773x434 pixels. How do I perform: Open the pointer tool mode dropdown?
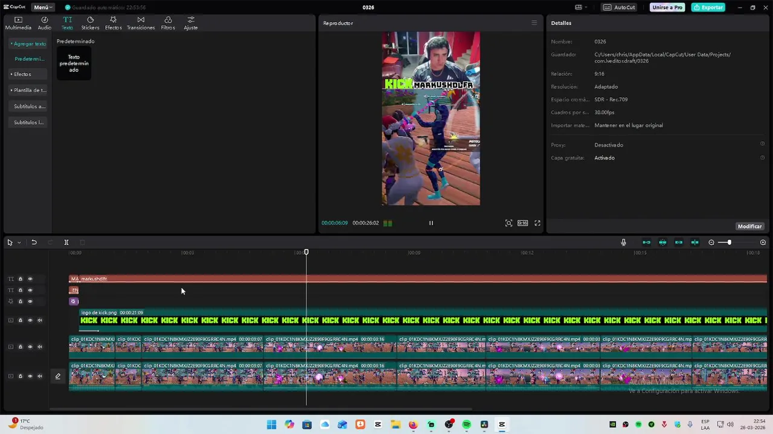[19, 242]
